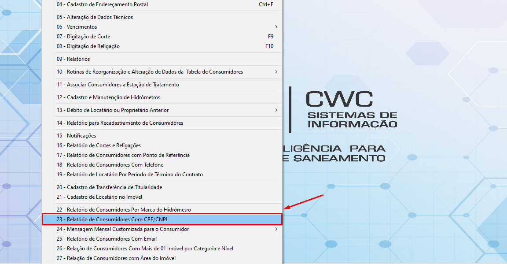Click Cadastro de Locatário no Imóvel
Image resolution: width=507 pixels, height=264 pixels.
point(99,197)
